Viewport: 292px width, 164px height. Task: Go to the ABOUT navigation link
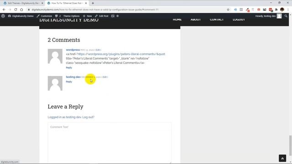tap(196, 20)
